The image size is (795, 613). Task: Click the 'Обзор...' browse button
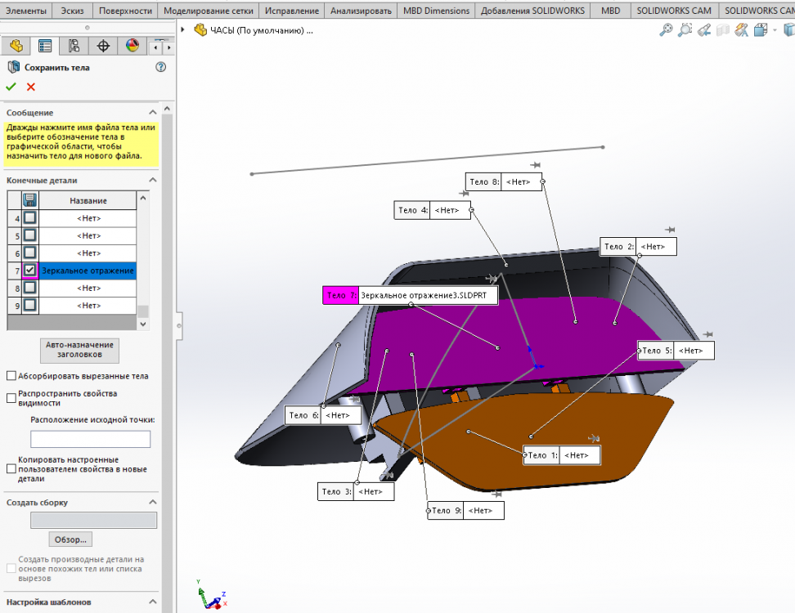(70, 539)
